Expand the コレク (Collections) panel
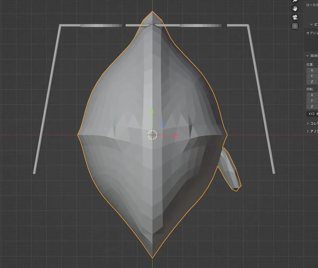This screenshot has height=268, width=318. point(308,123)
